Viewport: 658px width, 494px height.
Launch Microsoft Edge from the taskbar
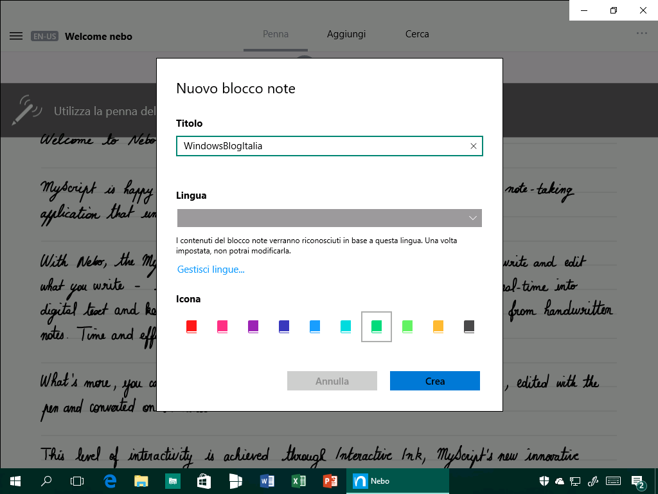tap(109, 481)
